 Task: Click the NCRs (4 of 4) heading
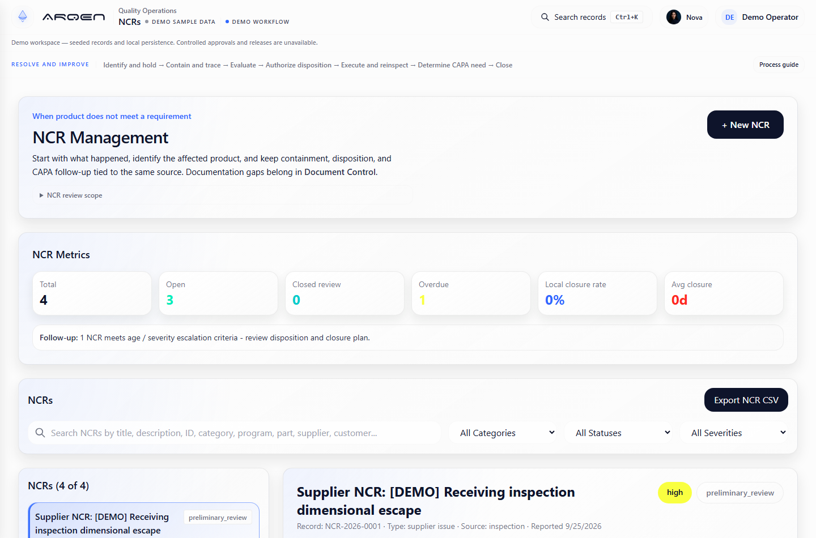point(58,486)
